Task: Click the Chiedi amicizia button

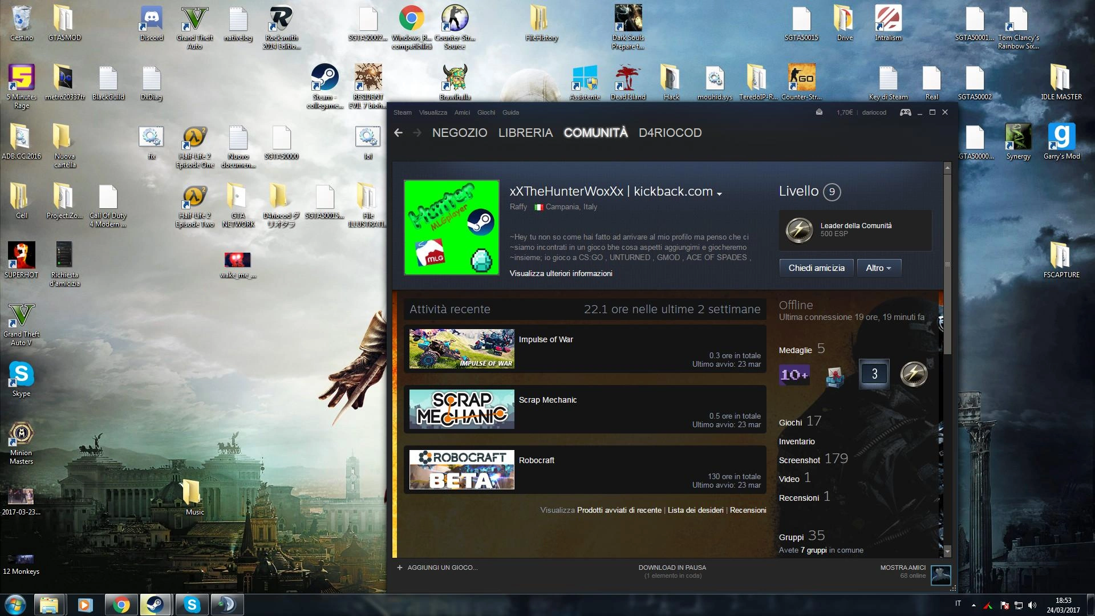Action: 816,268
